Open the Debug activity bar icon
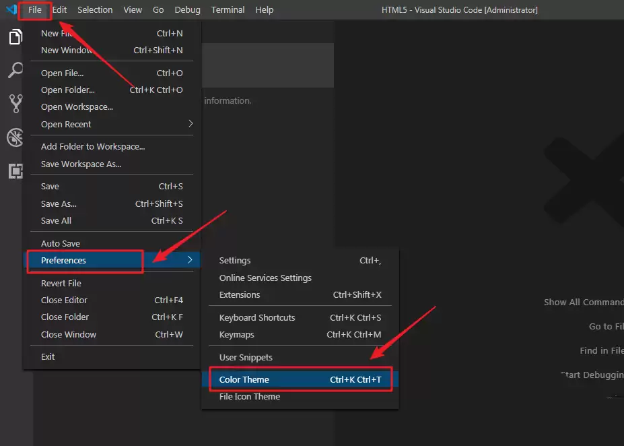The image size is (624, 446). [15, 137]
